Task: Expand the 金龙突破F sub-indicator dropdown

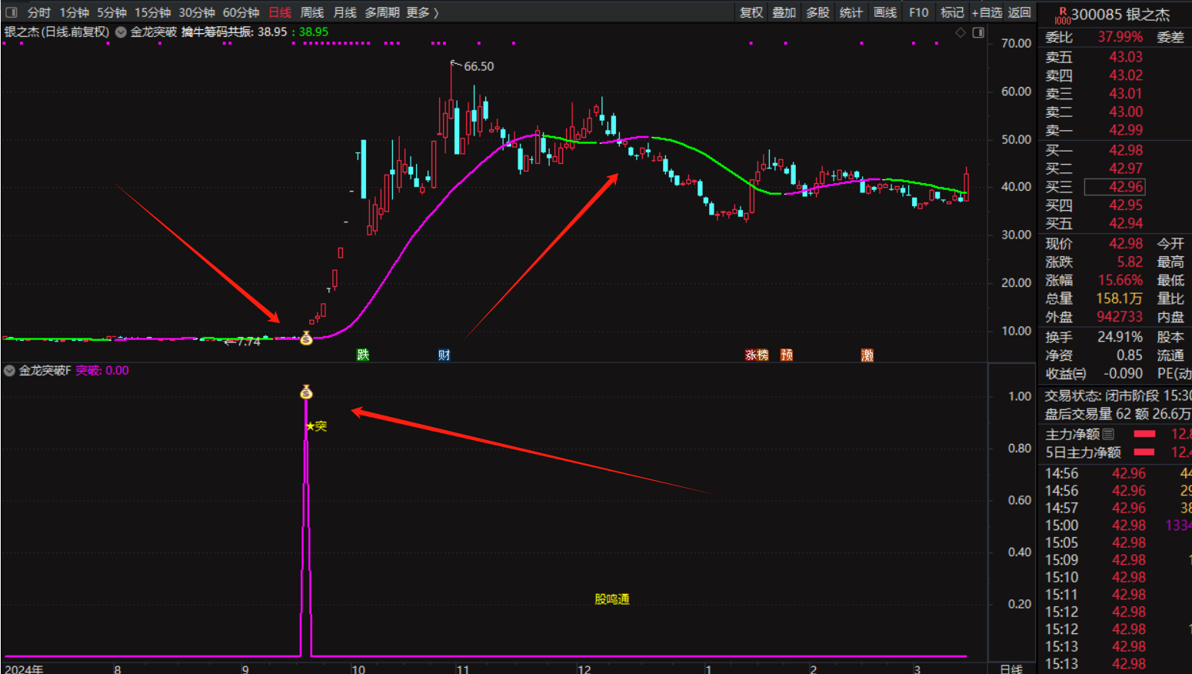Action: click(9, 371)
